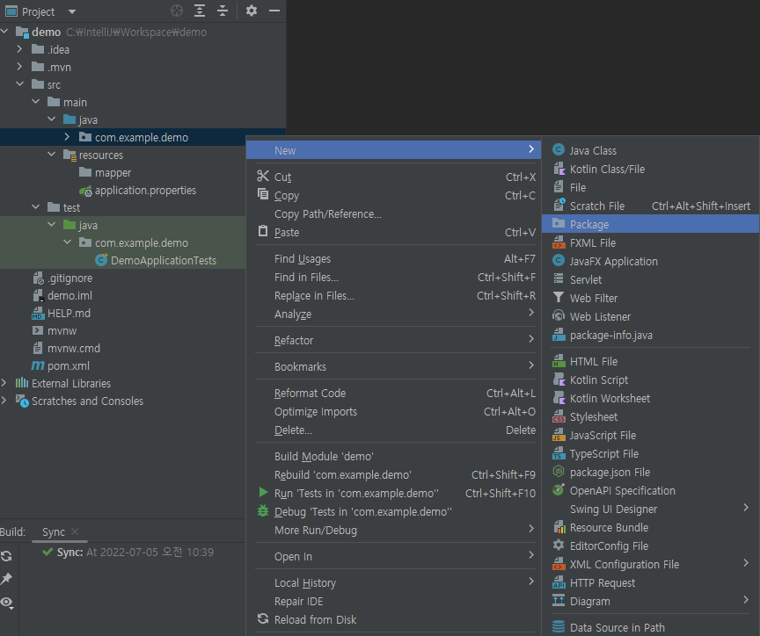The height and width of the screenshot is (636, 760).
Task: Select the .gitignore file
Action: [69, 278]
